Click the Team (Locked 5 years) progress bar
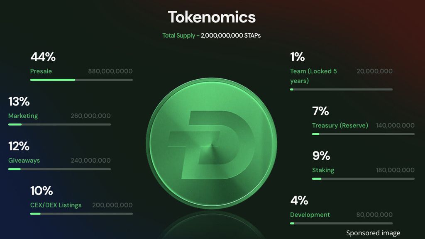This screenshot has width=425, height=239. click(x=341, y=89)
